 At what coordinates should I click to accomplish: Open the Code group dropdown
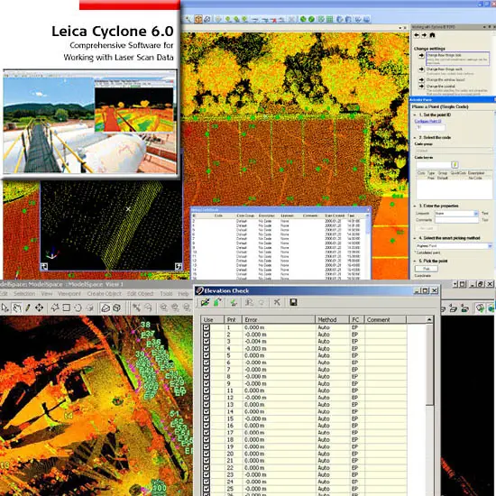pos(454,151)
